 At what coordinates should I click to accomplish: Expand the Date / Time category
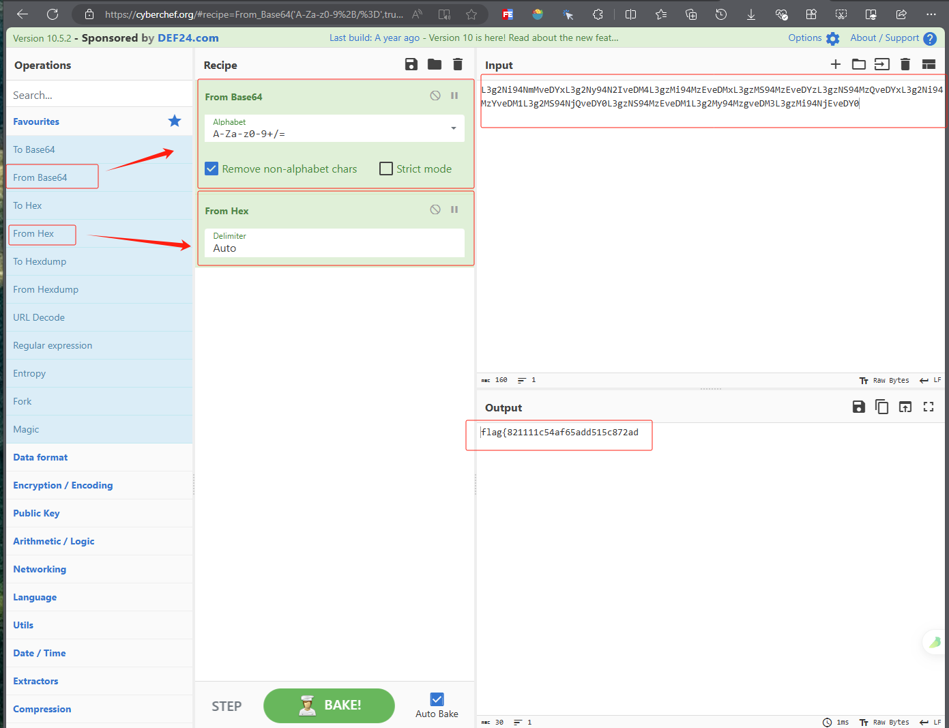[100, 653]
